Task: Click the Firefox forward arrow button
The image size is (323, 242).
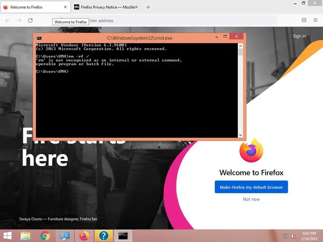Action: (x=19, y=20)
